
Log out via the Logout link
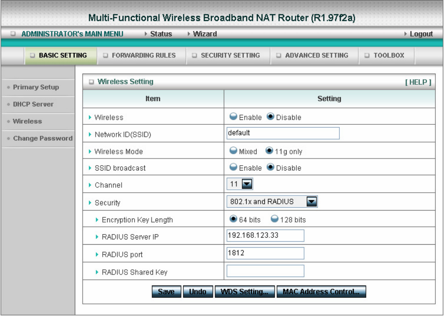tap(421, 34)
